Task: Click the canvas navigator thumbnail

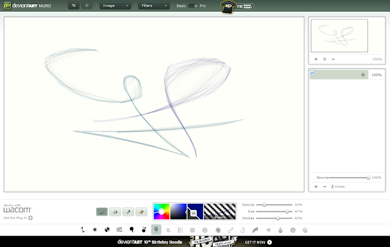Action: point(339,35)
